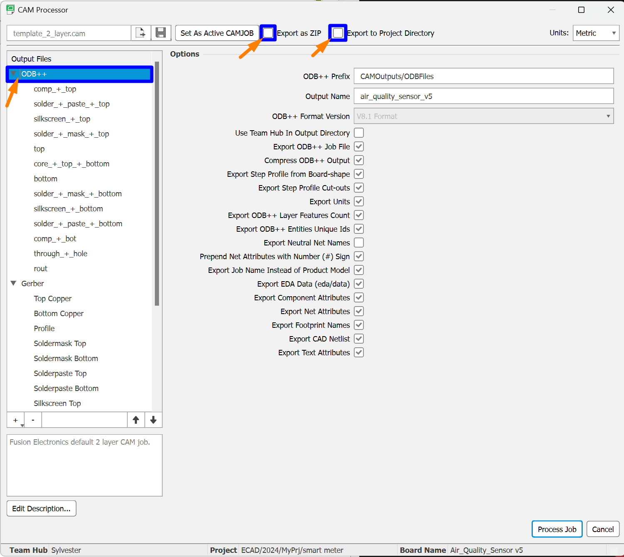Enable Export as ZIP
Screen dimensions: 624x557
click(x=268, y=33)
